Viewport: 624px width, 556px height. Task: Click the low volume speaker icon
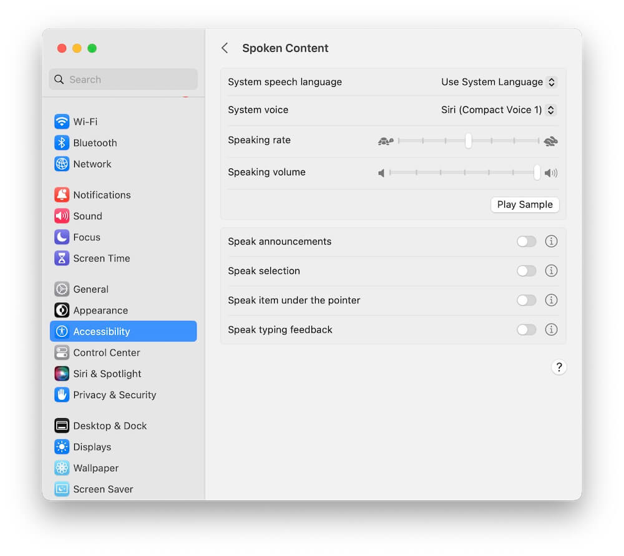(x=381, y=173)
